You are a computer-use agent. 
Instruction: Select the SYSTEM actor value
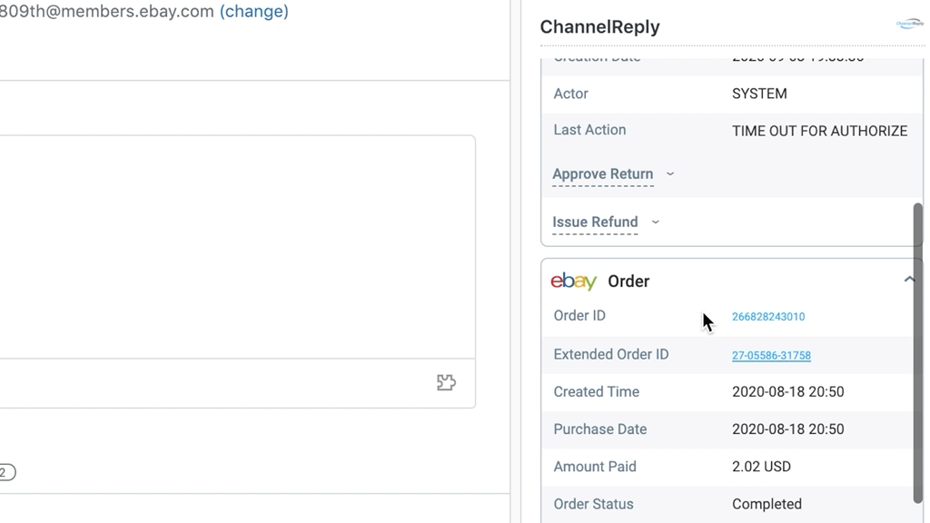(x=759, y=94)
